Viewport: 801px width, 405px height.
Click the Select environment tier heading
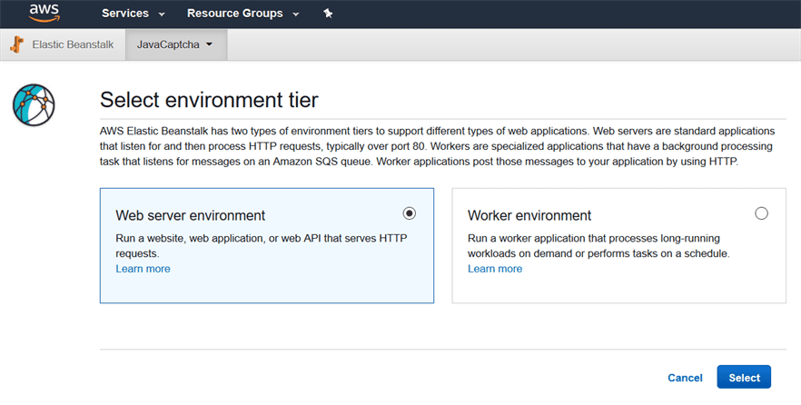click(x=209, y=100)
